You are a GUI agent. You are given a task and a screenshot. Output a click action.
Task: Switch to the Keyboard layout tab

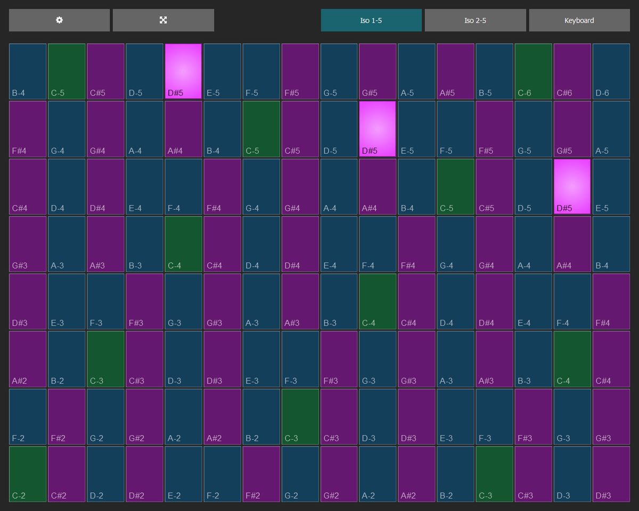click(x=579, y=20)
